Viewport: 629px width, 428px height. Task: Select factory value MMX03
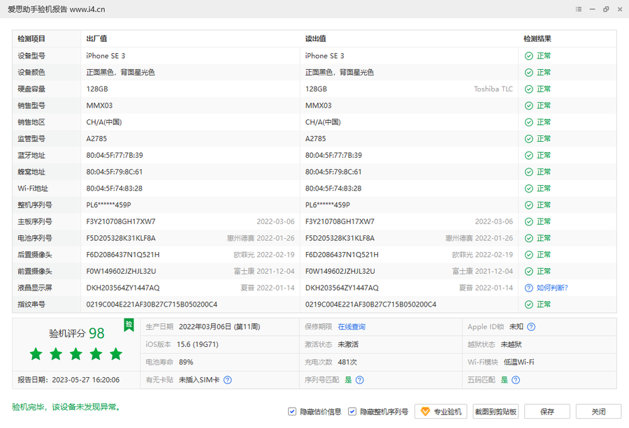coord(99,105)
